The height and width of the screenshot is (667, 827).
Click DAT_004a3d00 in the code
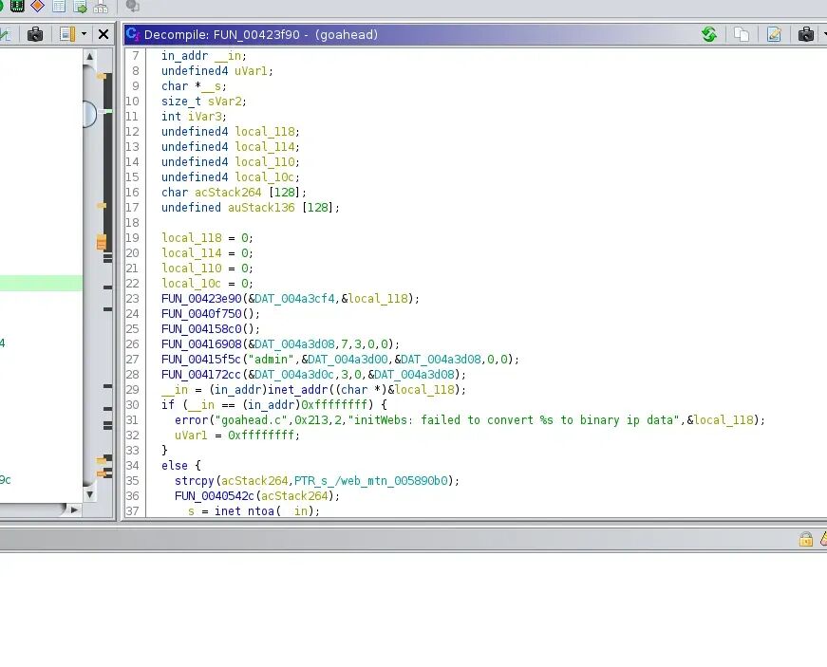[x=348, y=360]
